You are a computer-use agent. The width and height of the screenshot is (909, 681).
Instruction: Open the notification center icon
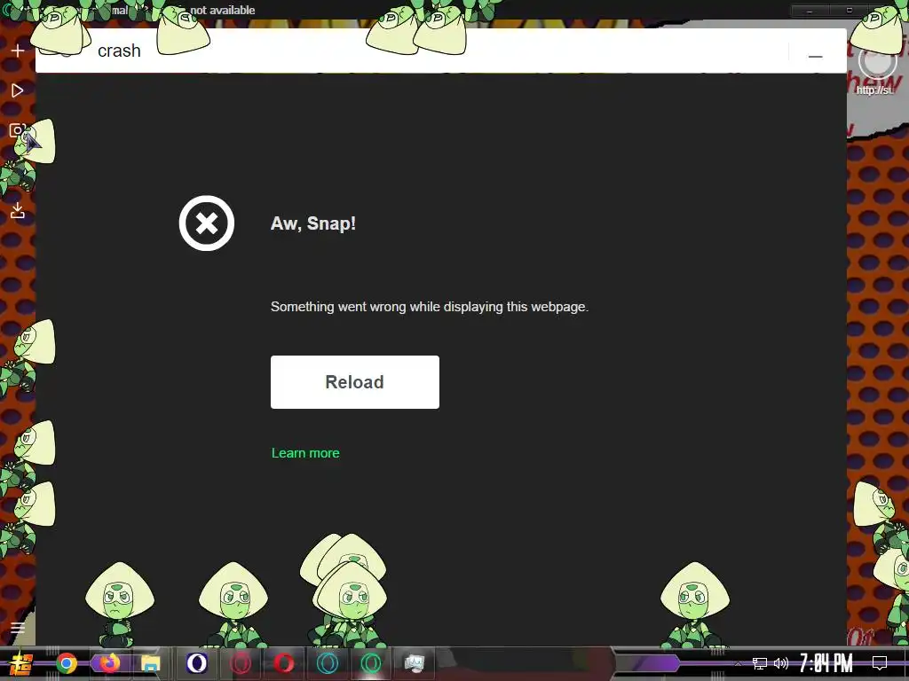click(x=880, y=663)
